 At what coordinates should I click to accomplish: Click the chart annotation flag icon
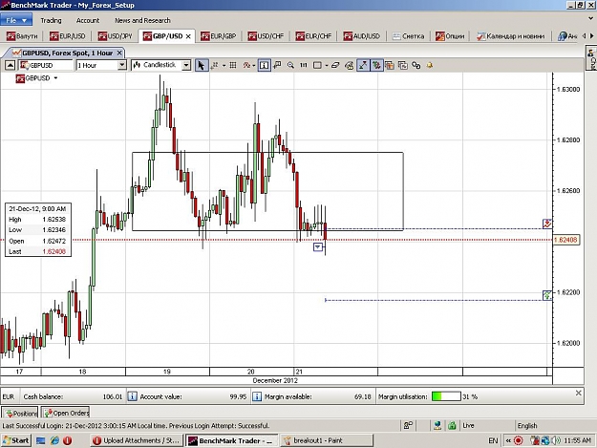coord(278,66)
